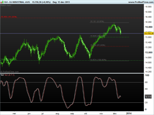Click the (8 7 3) stochastic parameters
The width and height of the screenshot is (154, 115).
click(x=11, y=75)
